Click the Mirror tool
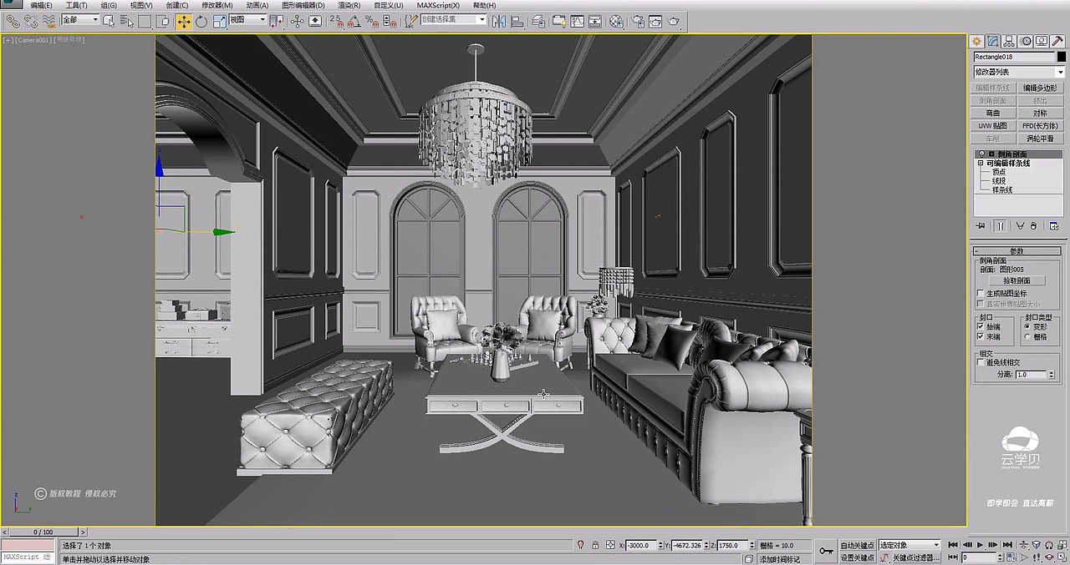 (x=500, y=21)
